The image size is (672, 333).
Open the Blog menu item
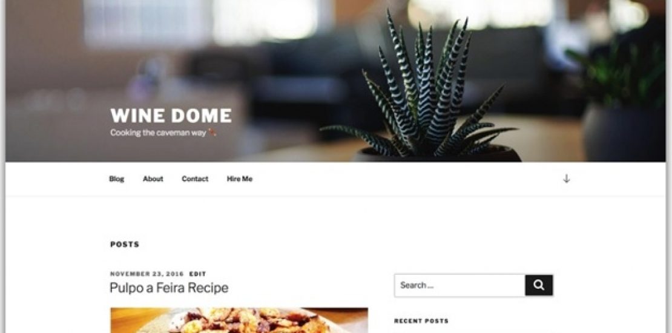(117, 179)
